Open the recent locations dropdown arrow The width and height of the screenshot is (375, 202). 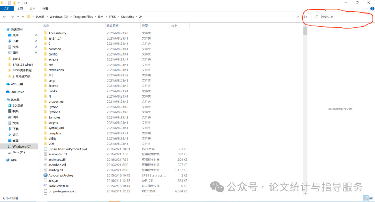tap(18, 17)
